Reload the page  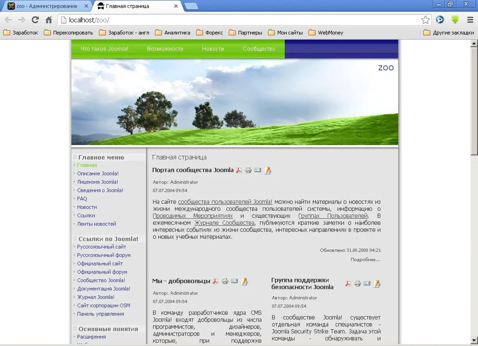tap(35, 20)
